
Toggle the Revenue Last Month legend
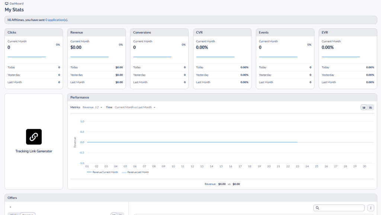click(x=138, y=172)
